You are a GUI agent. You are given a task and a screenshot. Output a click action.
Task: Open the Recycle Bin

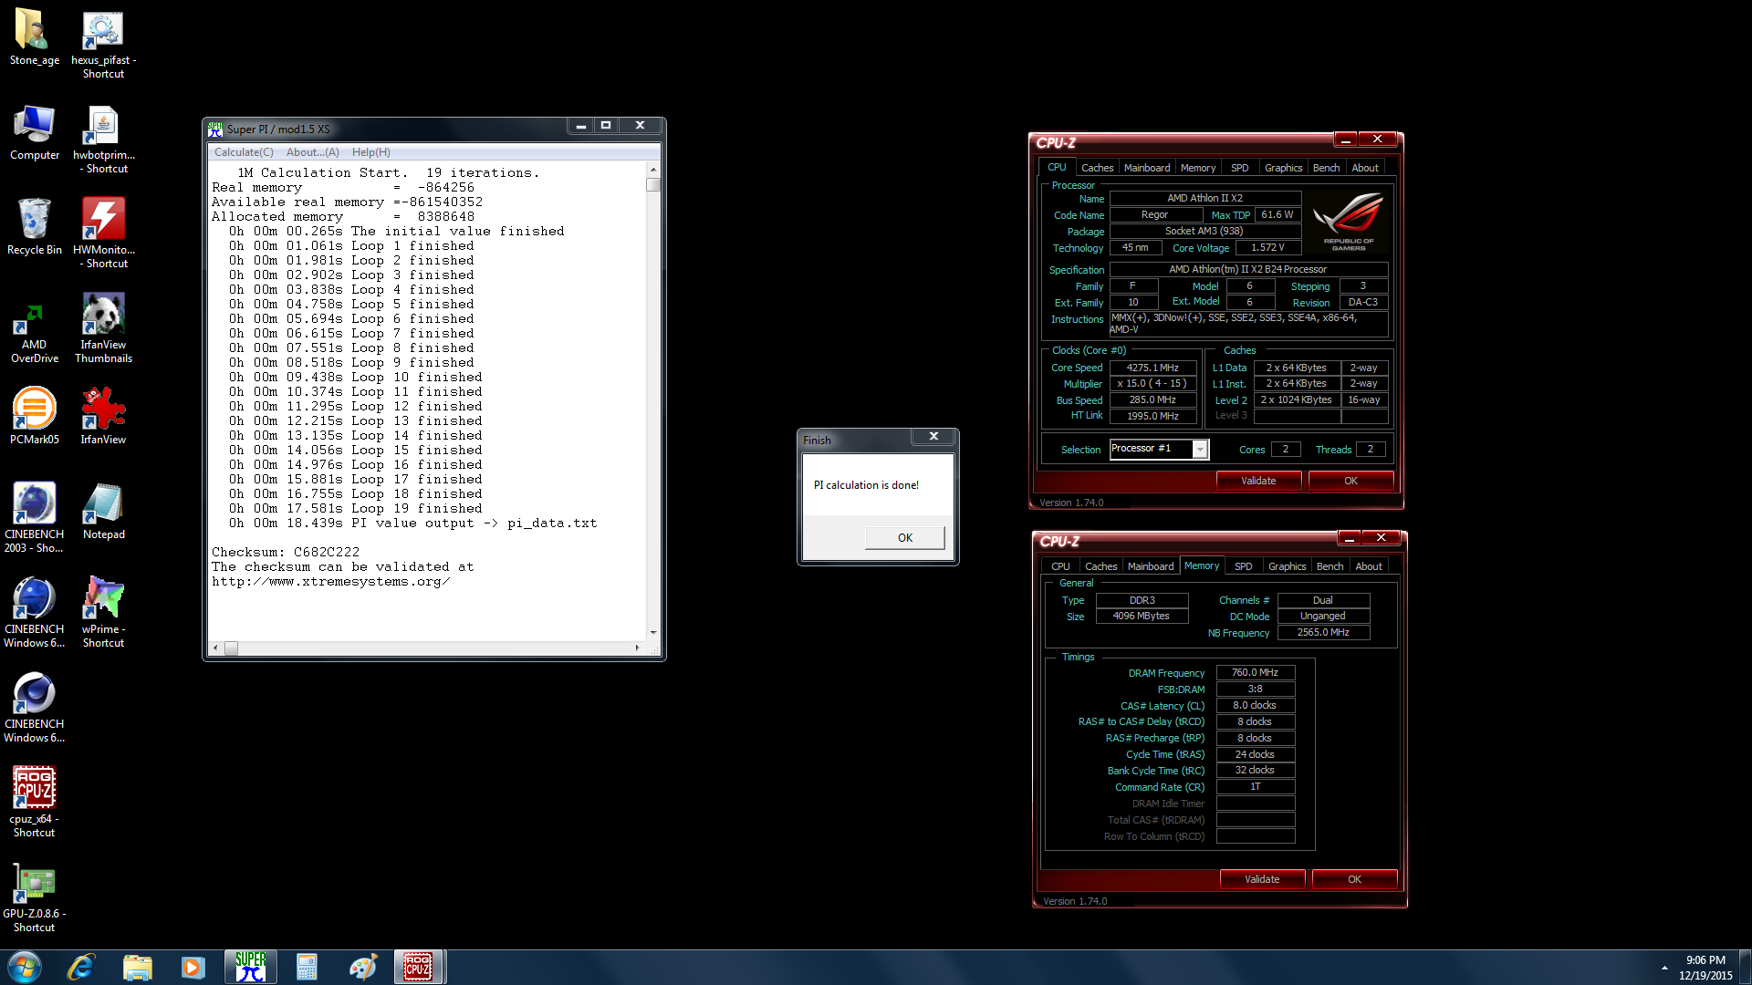pos(34,228)
